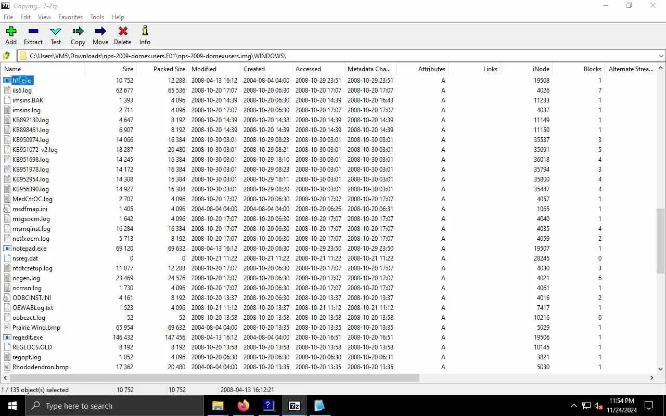Open the File menu
The height and width of the screenshot is (416, 666).
click(8, 17)
